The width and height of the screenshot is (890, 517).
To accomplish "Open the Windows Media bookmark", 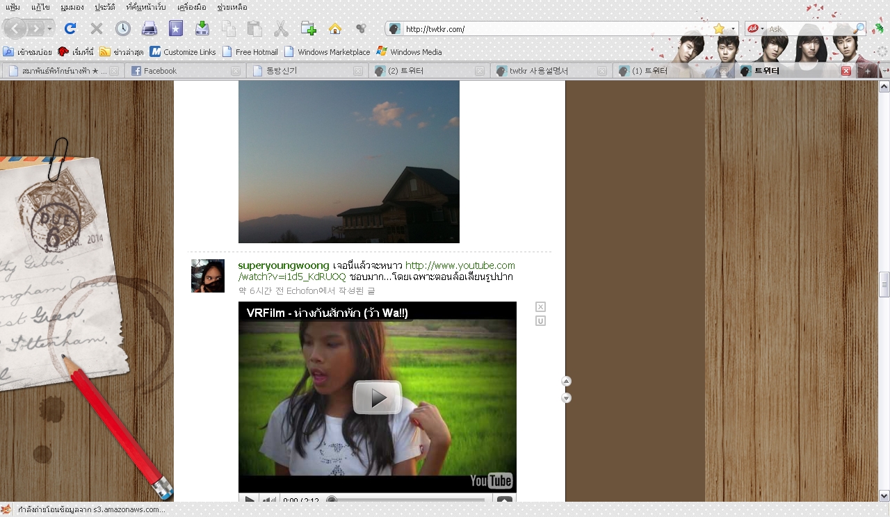I will pyautogui.click(x=409, y=51).
